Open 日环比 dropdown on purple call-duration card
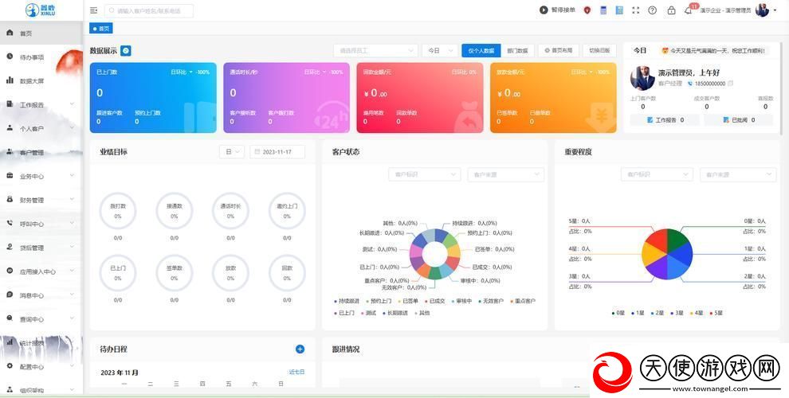 tap(315, 72)
